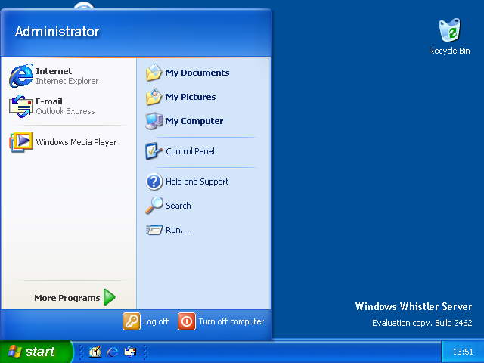Screen dimensions: 484x363
Task: Open the My Pictures folder icon
Action: click(154, 97)
